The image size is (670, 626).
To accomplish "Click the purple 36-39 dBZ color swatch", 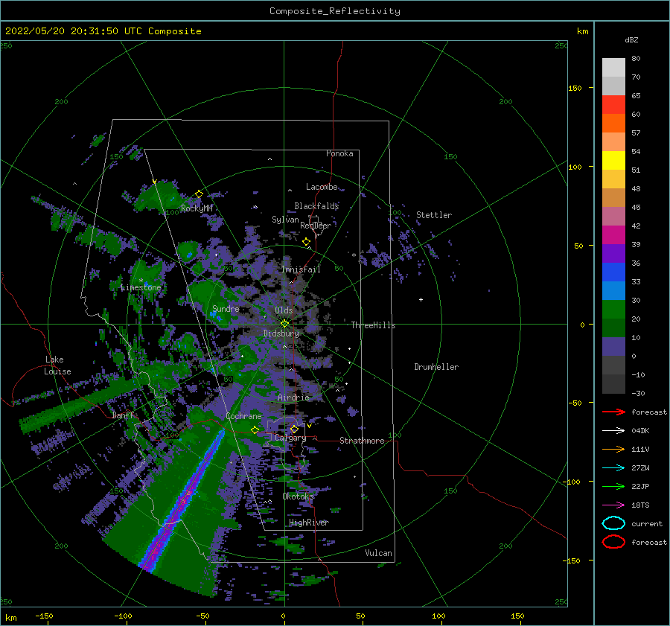I will pyautogui.click(x=613, y=254).
